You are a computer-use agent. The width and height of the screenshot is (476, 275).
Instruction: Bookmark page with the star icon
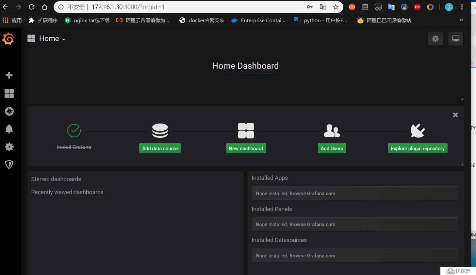coord(336,7)
